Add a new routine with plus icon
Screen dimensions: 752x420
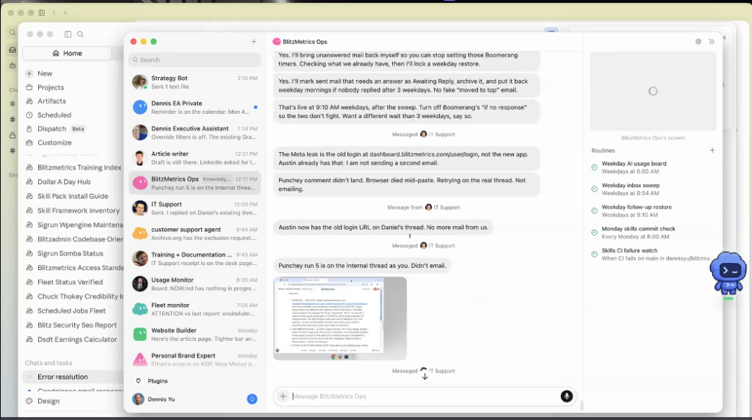tap(712, 150)
